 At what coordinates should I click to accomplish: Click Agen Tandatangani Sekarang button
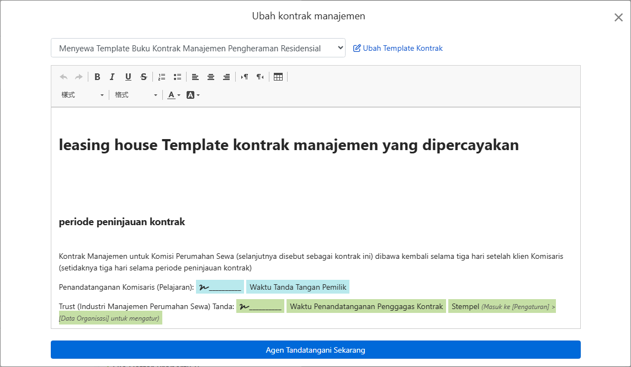pos(316,350)
